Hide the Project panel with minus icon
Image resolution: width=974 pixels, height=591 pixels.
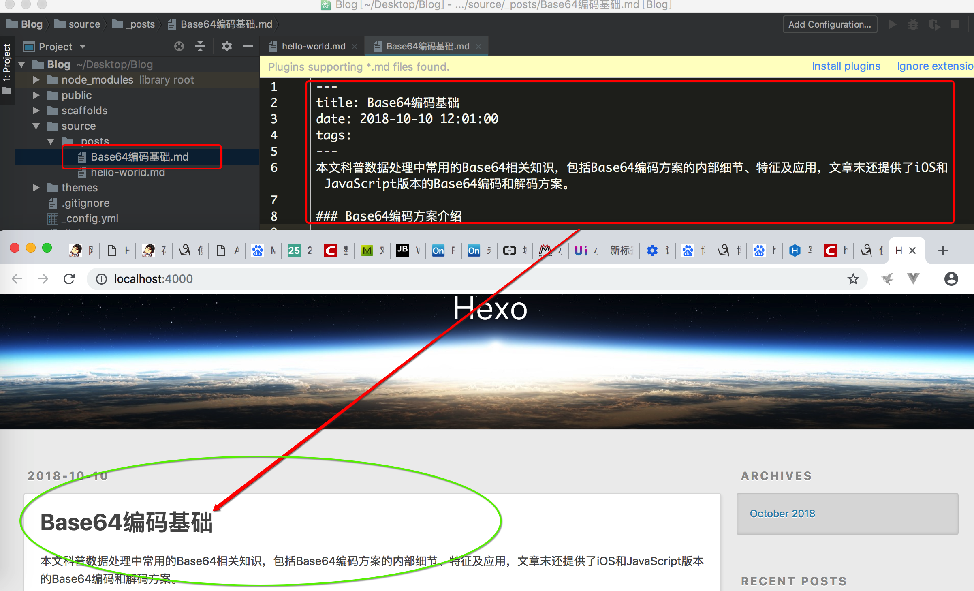248,47
